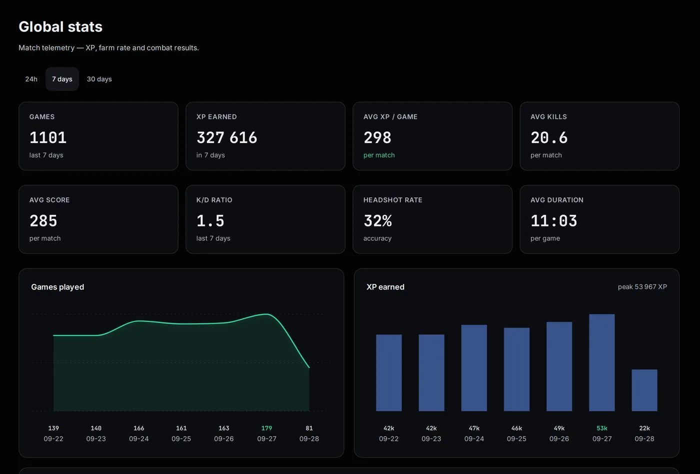
Task: Click the 'per game' caption under 11:03
Action: point(545,238)
